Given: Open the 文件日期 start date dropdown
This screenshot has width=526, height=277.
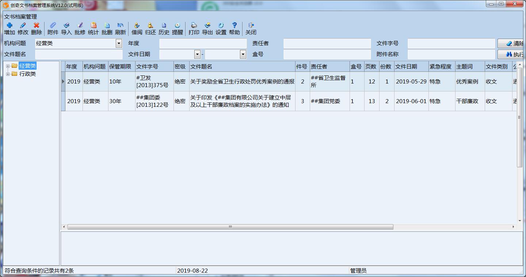Looking at the screenshot, I should pos(197,55).
